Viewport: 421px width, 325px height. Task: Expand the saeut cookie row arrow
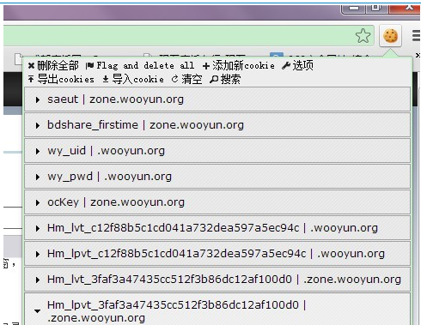click(x=38, y=99)
